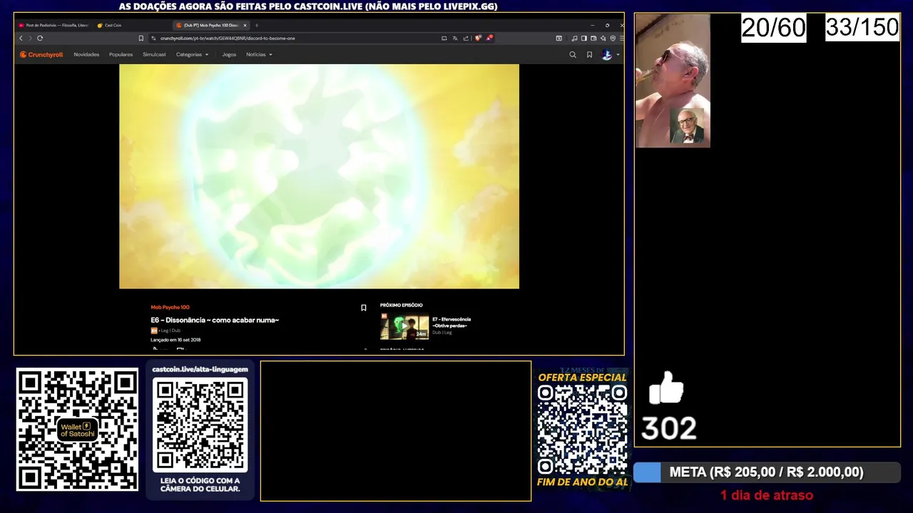The height and width of the screenshot is (513, 913).
Task: Click the 33/150 counter text
Action: [862, 27]
